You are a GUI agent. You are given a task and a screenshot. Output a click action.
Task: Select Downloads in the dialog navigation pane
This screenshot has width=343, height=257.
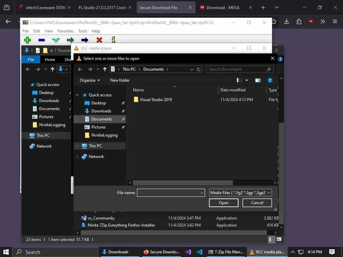(x=101, y=111)
